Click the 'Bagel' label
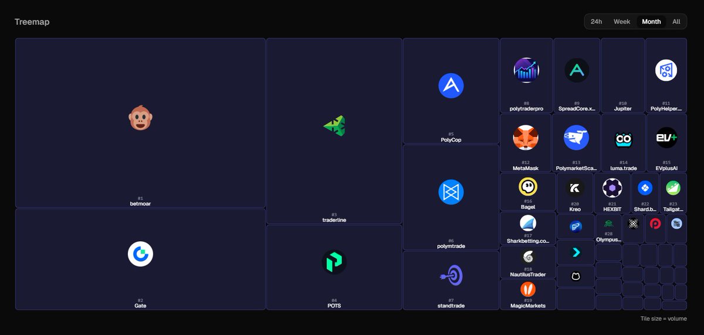Image resolution: width=704 pixels, height=335 pixels. (x=528, y=207)
